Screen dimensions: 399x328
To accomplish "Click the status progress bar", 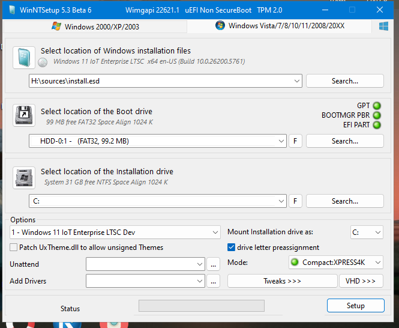I will [x=201, y=306].
